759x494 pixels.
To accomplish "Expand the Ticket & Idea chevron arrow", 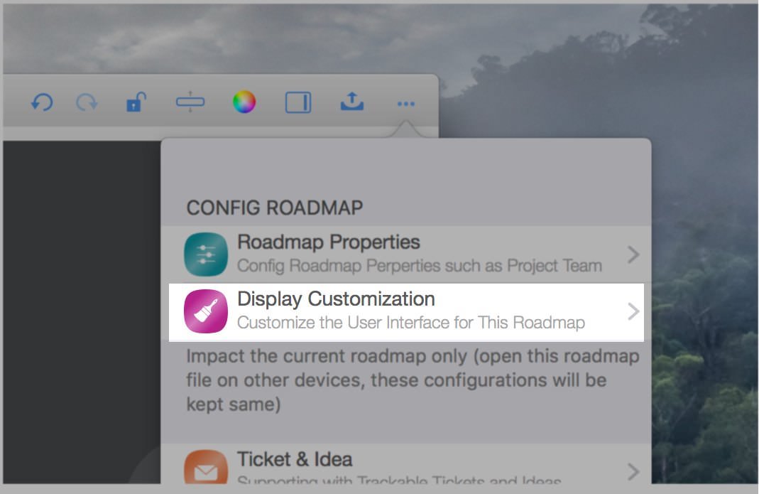I will pos(633,471).
